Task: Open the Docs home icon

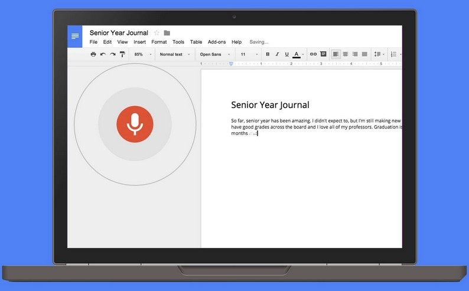Action: (x=75, y=37)
